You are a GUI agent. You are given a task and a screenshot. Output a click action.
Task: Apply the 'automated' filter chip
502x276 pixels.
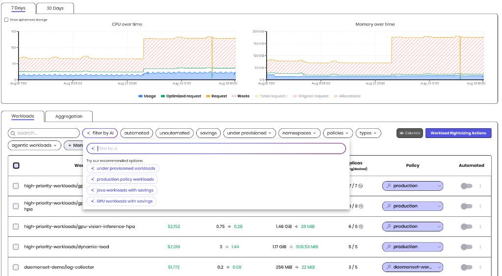[x=137, y=133]
